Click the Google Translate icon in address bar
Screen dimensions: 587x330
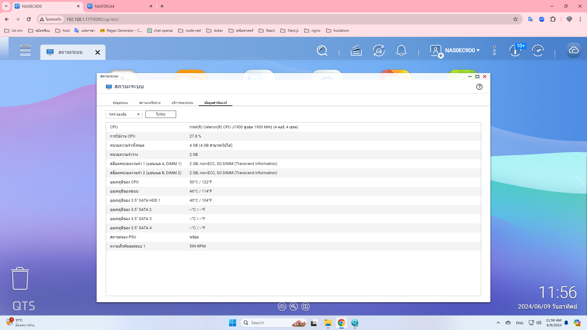(x=530, y=19)
